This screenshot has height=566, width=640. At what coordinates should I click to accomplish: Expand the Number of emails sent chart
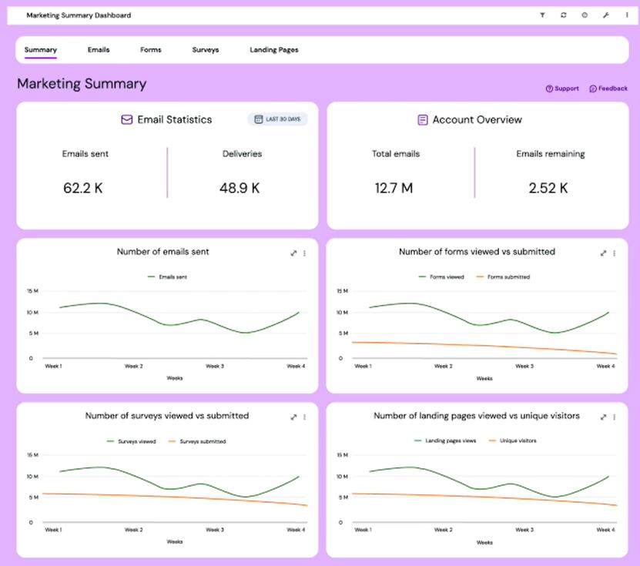[293, 253]
